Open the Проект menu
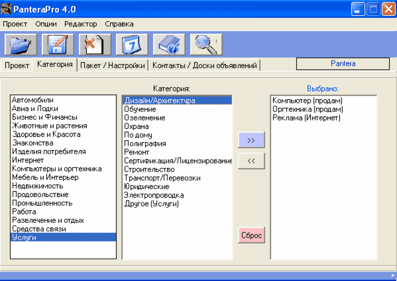 point(15,24)
